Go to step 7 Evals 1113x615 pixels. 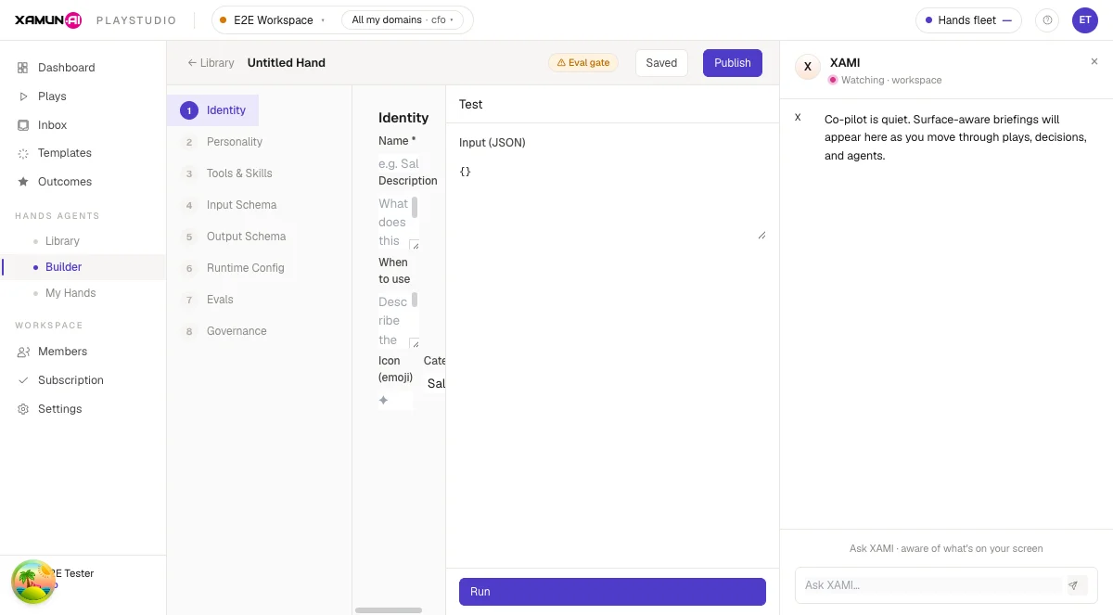coord(208,300)
